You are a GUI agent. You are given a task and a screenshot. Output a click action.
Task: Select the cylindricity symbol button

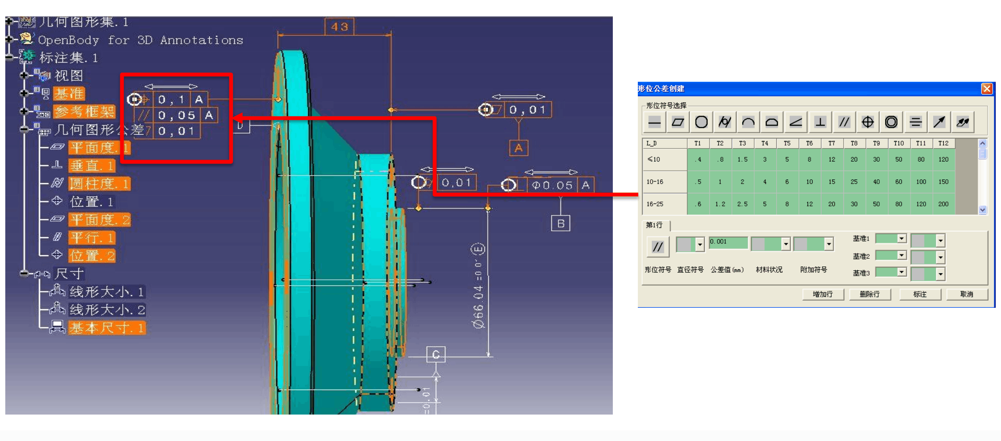(725, 122)
